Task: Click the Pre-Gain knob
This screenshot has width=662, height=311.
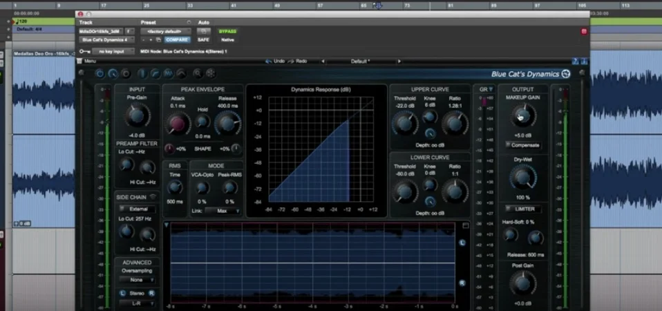Action: pos(137,115)
